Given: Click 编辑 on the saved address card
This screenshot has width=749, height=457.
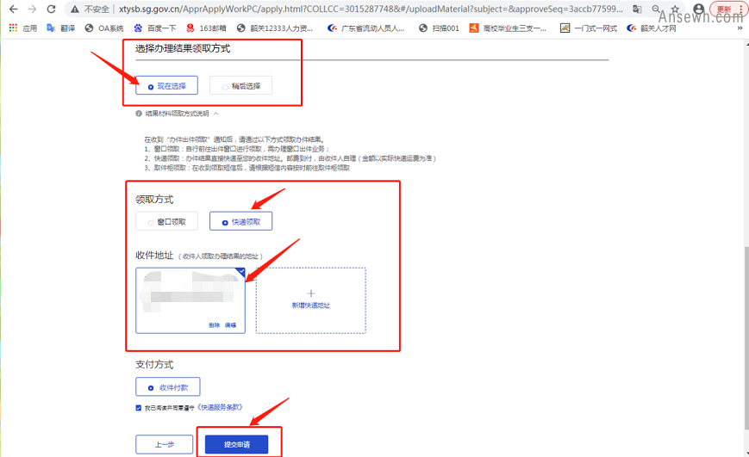Looking at the screenshot, I should [x=230, y=325].
